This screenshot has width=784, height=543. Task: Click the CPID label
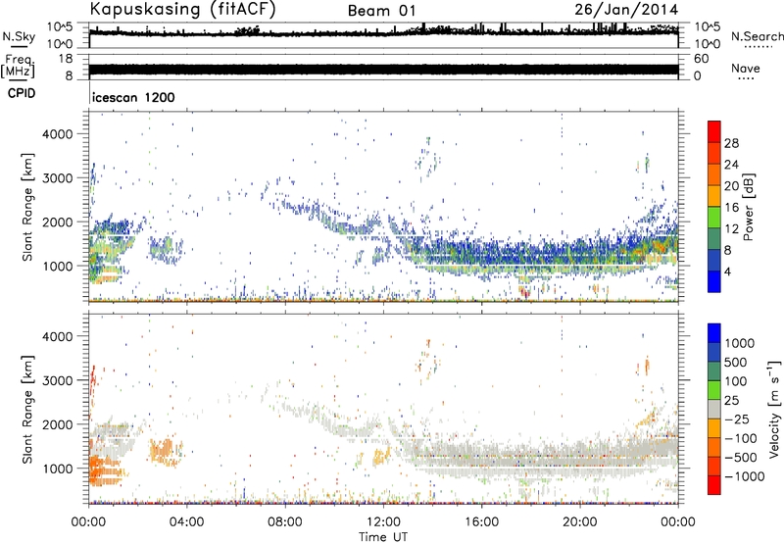point(22,93)
